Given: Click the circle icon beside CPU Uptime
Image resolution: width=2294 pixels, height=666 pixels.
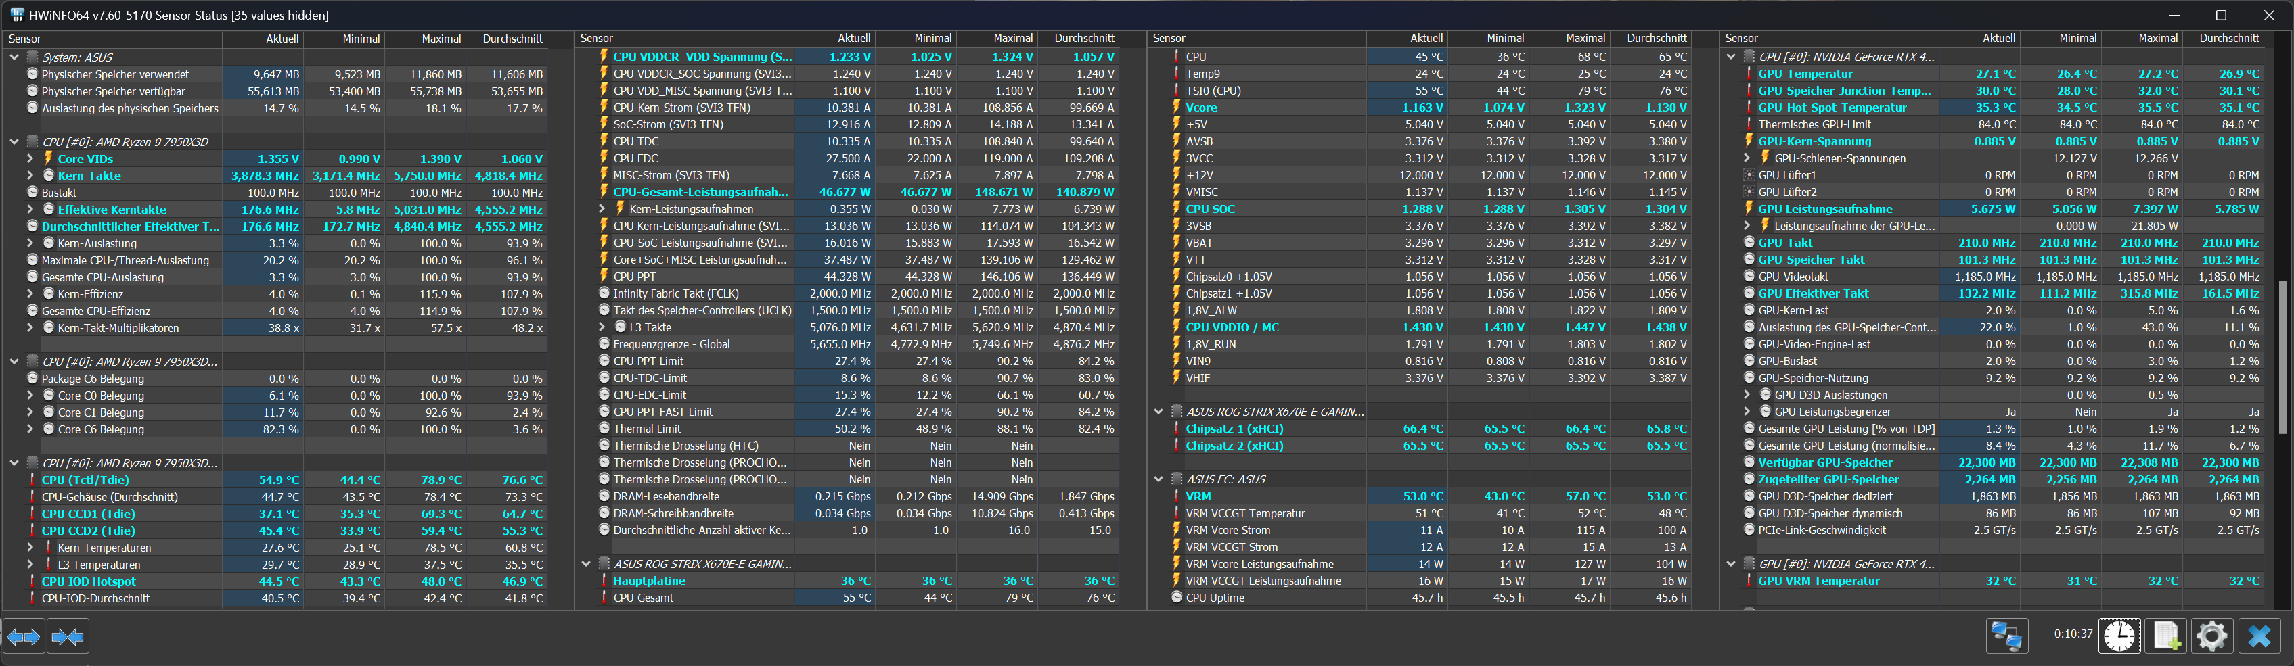Looking at the screenshot, I should coord(1177,598).
